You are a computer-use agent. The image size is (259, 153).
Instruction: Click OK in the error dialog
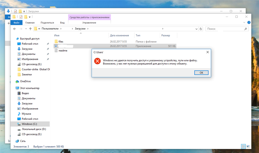pyautogui.click(x=201, y=73)
